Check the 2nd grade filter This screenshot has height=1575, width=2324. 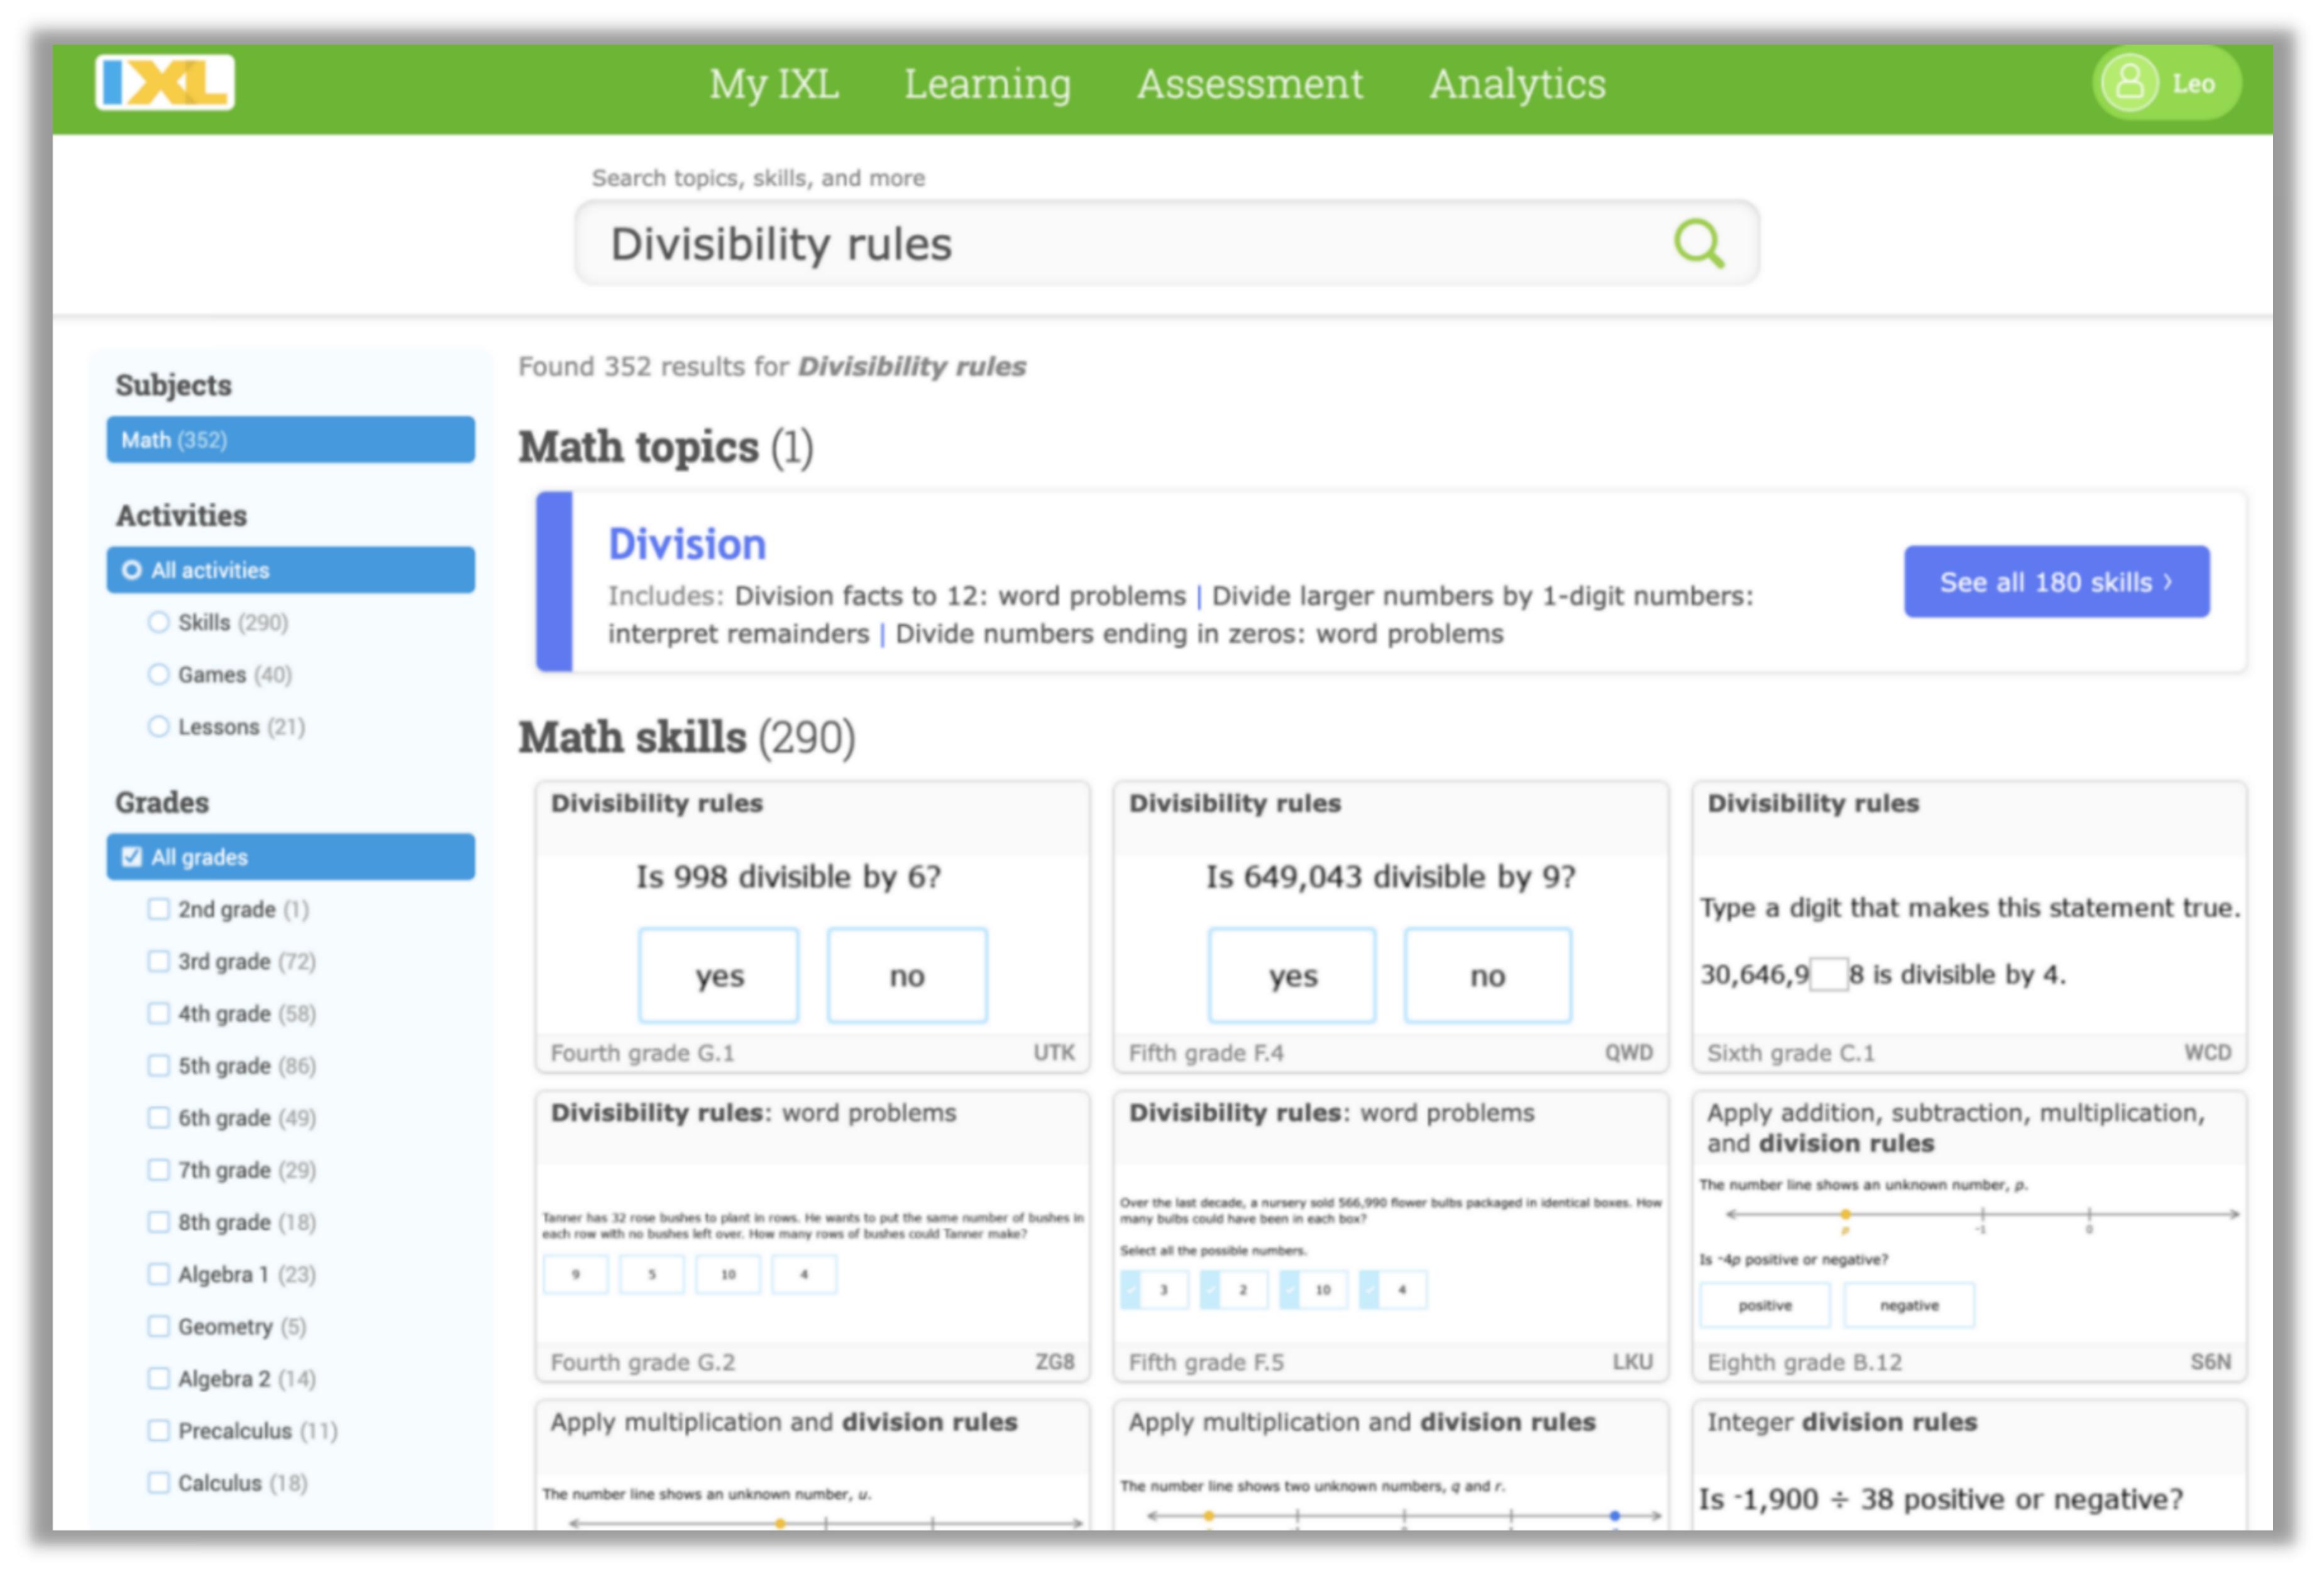pos(158,908)
